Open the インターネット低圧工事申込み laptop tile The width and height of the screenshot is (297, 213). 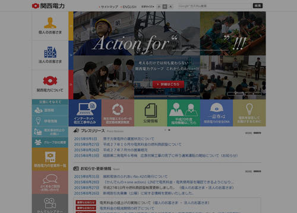(85, 113)
